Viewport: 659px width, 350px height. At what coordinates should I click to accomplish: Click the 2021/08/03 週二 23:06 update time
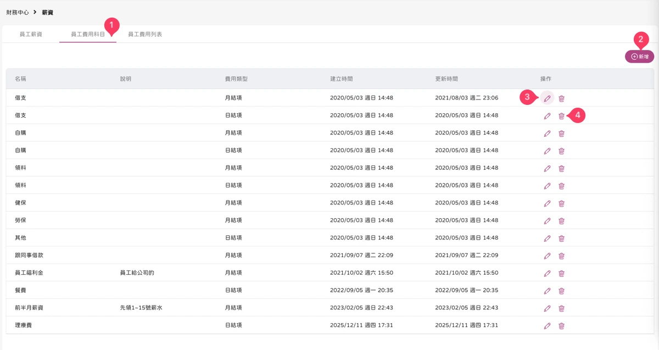466,98
